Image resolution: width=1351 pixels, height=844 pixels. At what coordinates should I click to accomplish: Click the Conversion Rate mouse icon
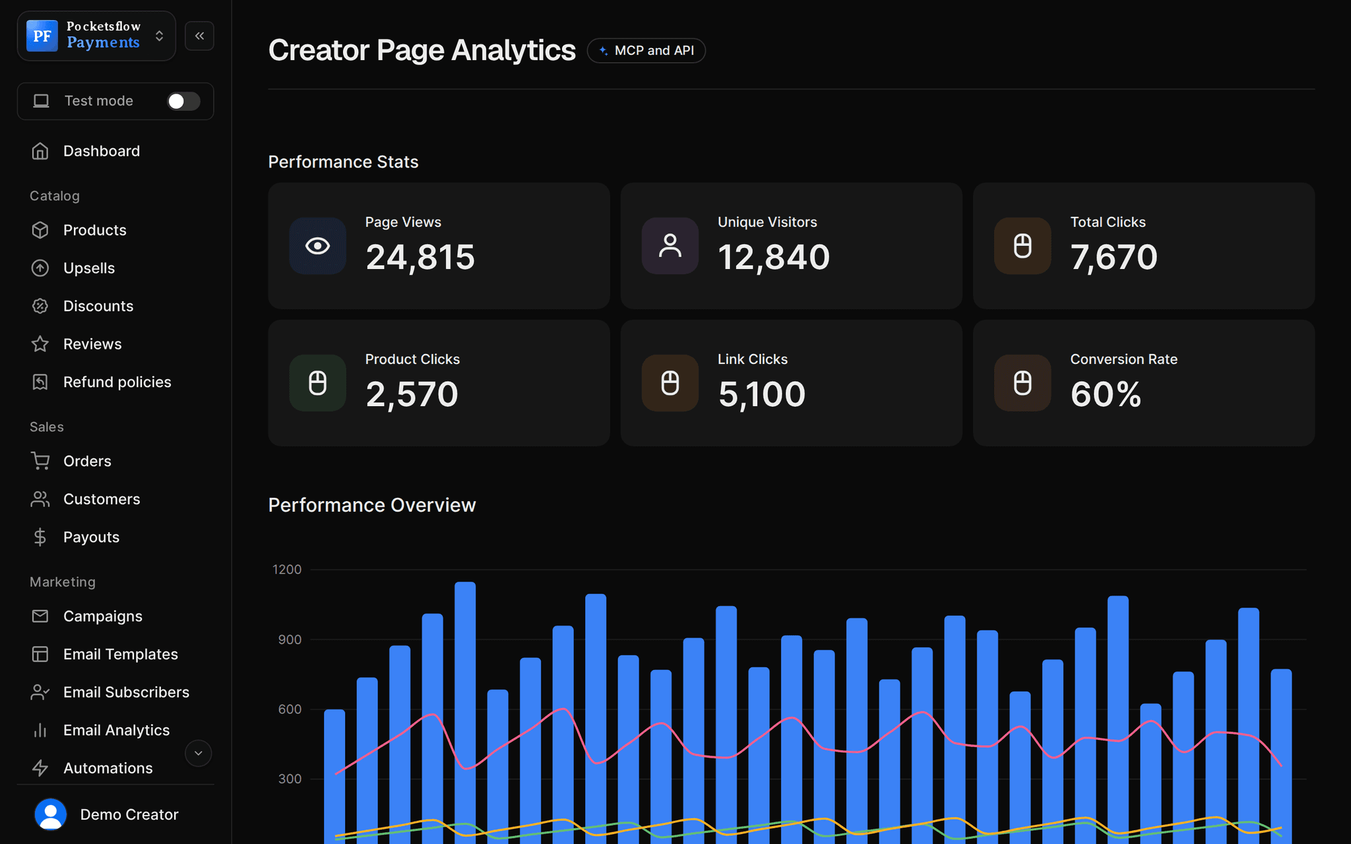coord(1022,383)
